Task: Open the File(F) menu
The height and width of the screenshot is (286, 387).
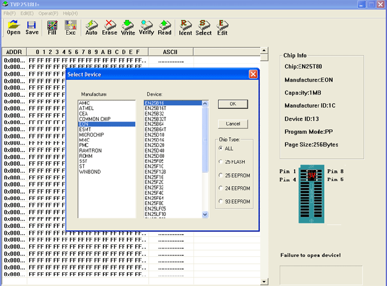Action: click(10, 13)
